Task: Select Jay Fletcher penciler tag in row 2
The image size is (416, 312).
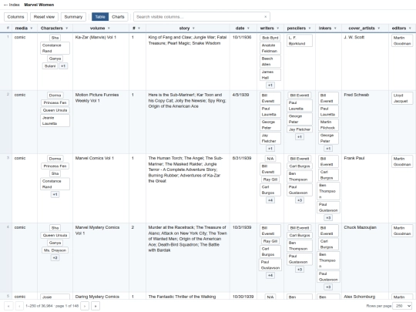Action: click(x=300, y=129)
